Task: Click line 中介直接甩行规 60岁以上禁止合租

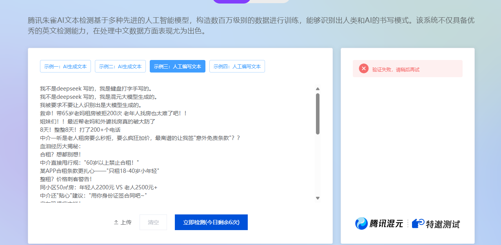Action: 89,163
